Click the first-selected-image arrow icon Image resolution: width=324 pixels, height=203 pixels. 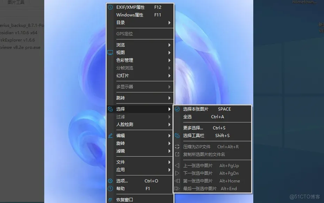tap(177, 181)
